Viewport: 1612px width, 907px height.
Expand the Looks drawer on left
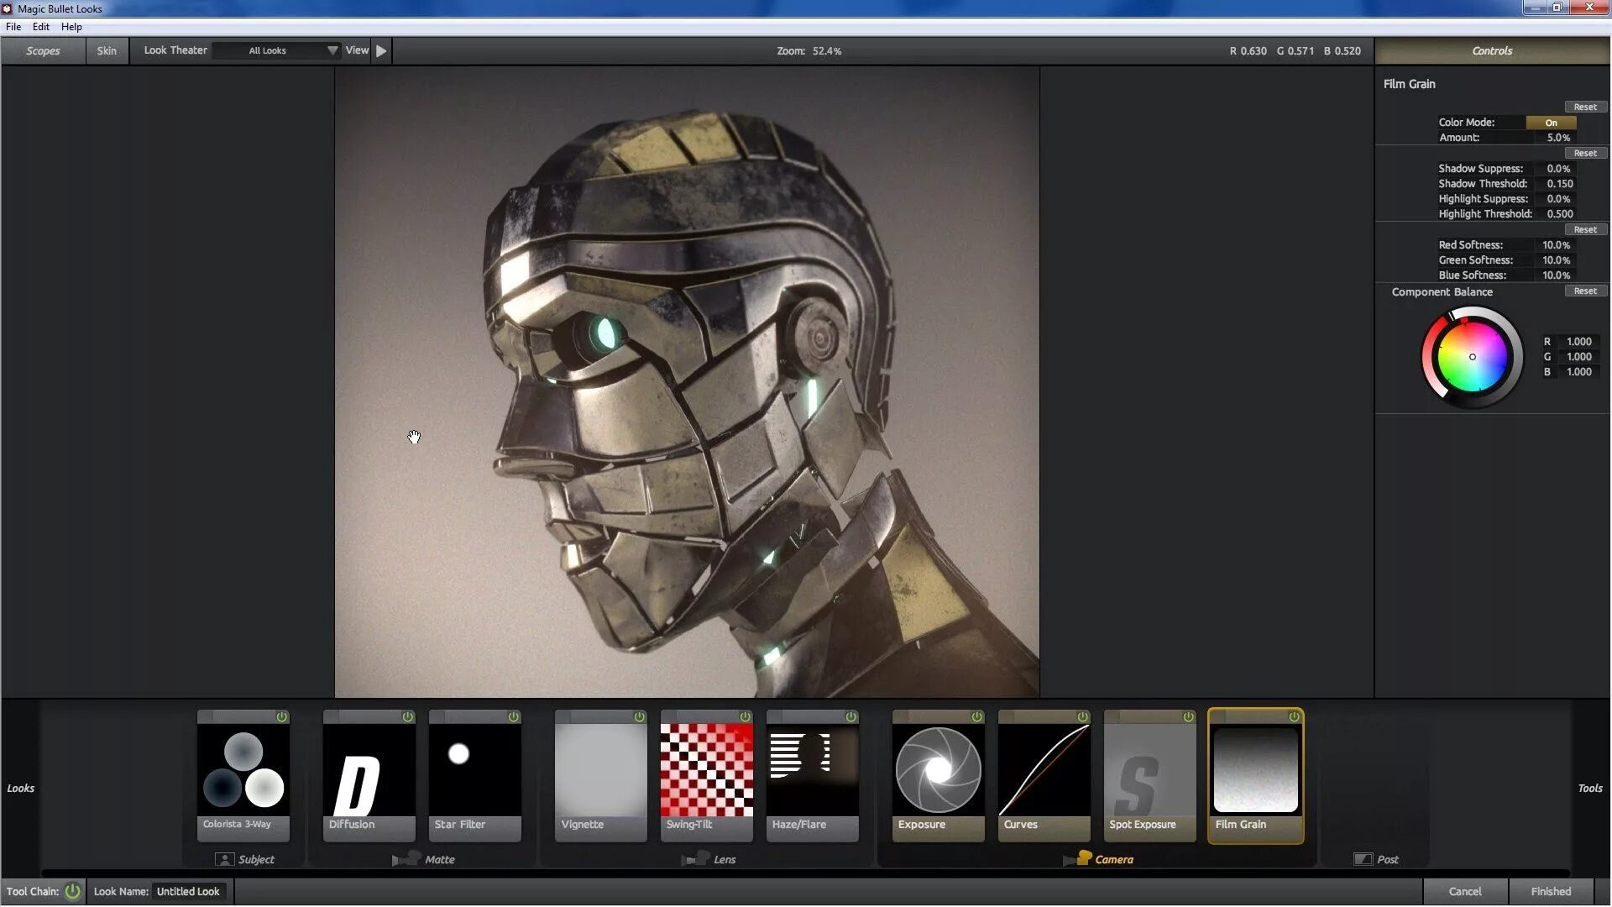[21, 788]
